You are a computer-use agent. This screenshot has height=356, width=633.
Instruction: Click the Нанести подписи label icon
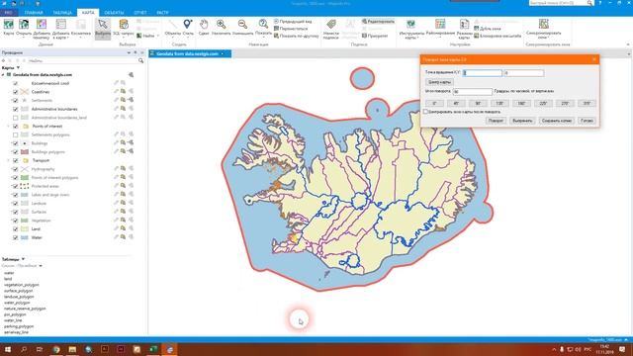pos(331,25)
